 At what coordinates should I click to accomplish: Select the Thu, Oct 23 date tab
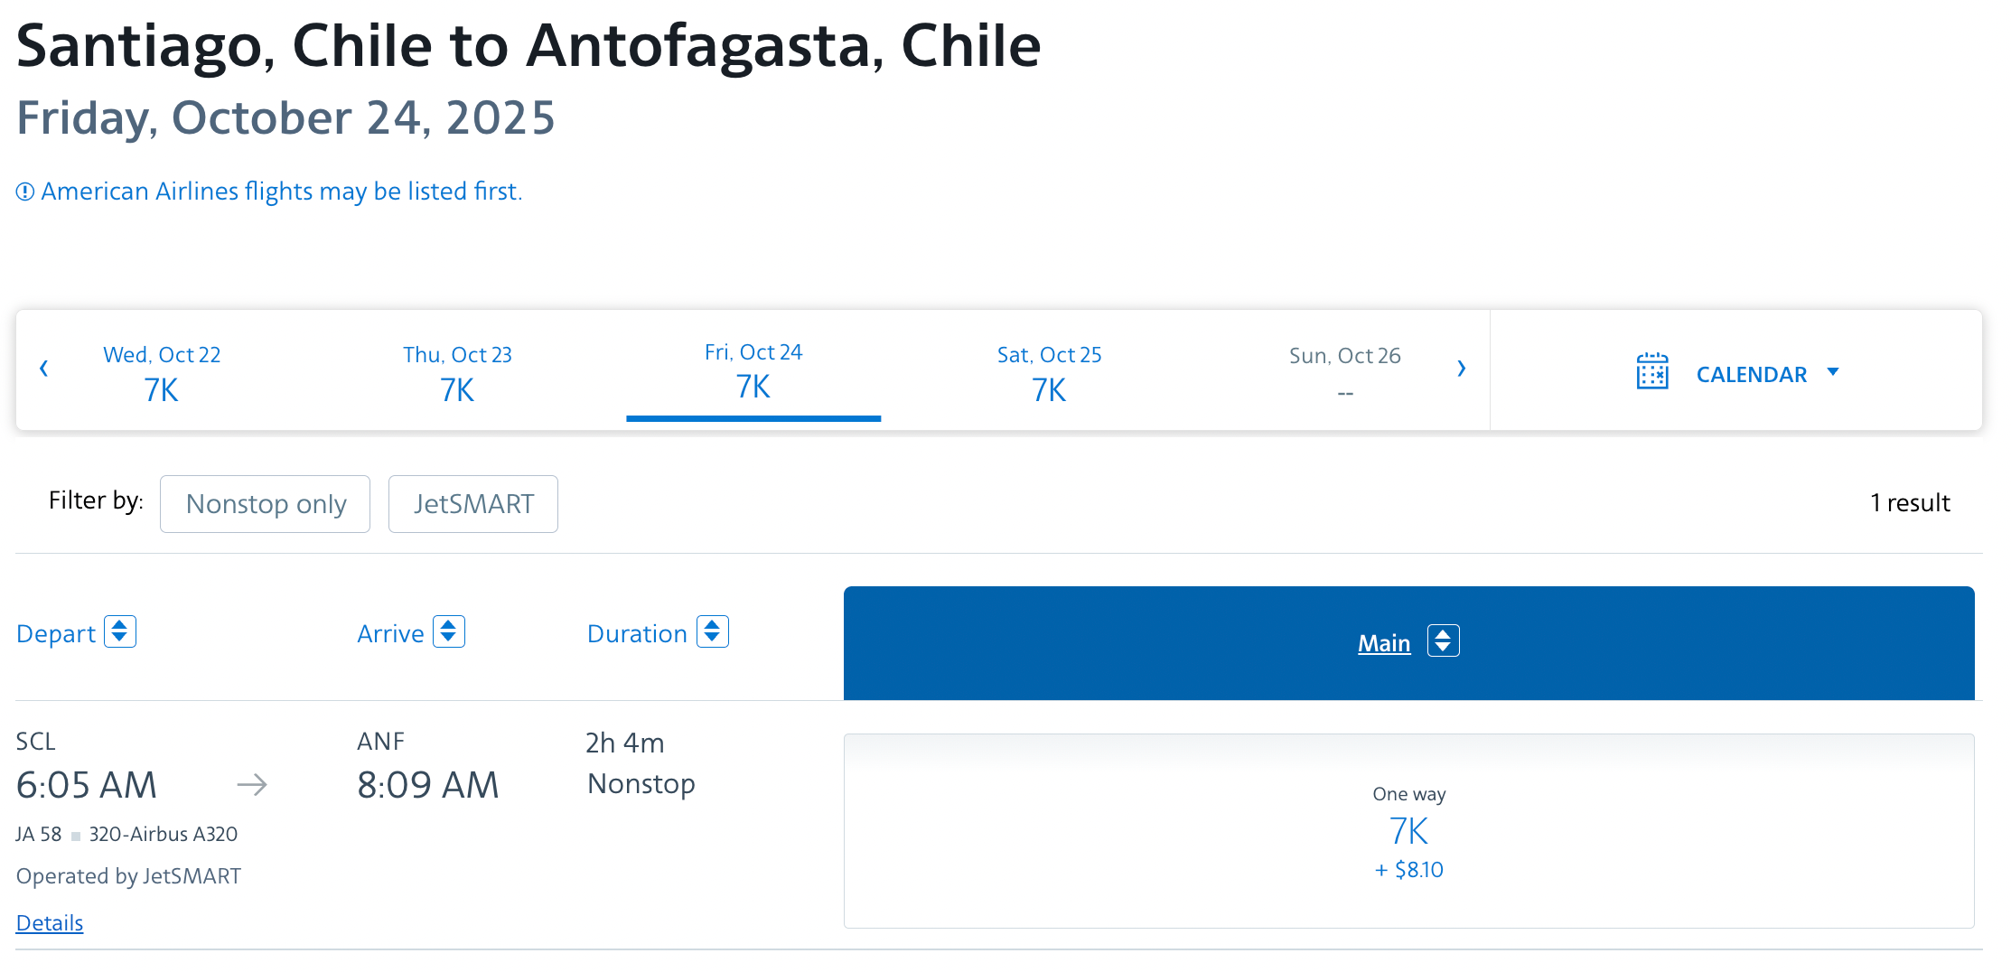coord(457,372)
